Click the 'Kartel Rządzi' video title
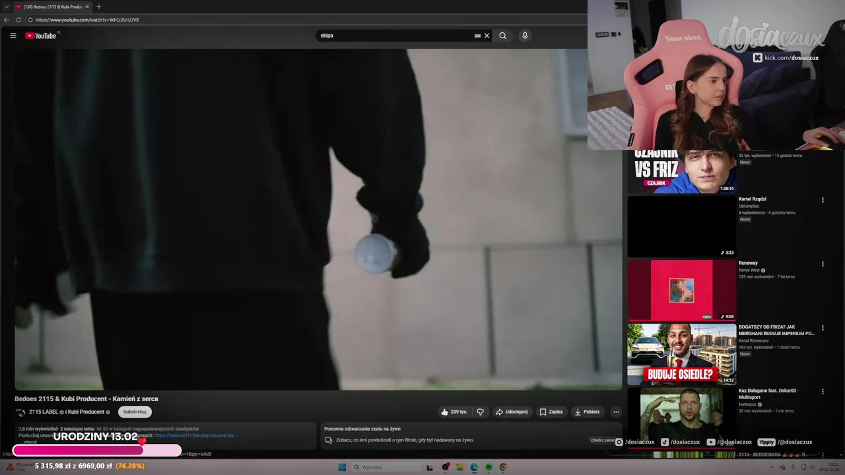Screen dimensions: 845x475 point(753,199)
